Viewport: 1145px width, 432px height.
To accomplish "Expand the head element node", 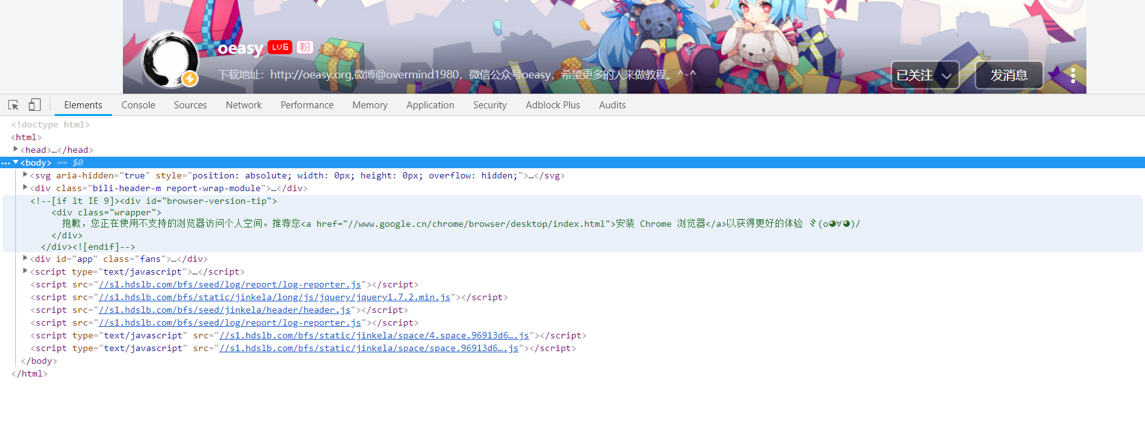I will [x=15, y=149].
